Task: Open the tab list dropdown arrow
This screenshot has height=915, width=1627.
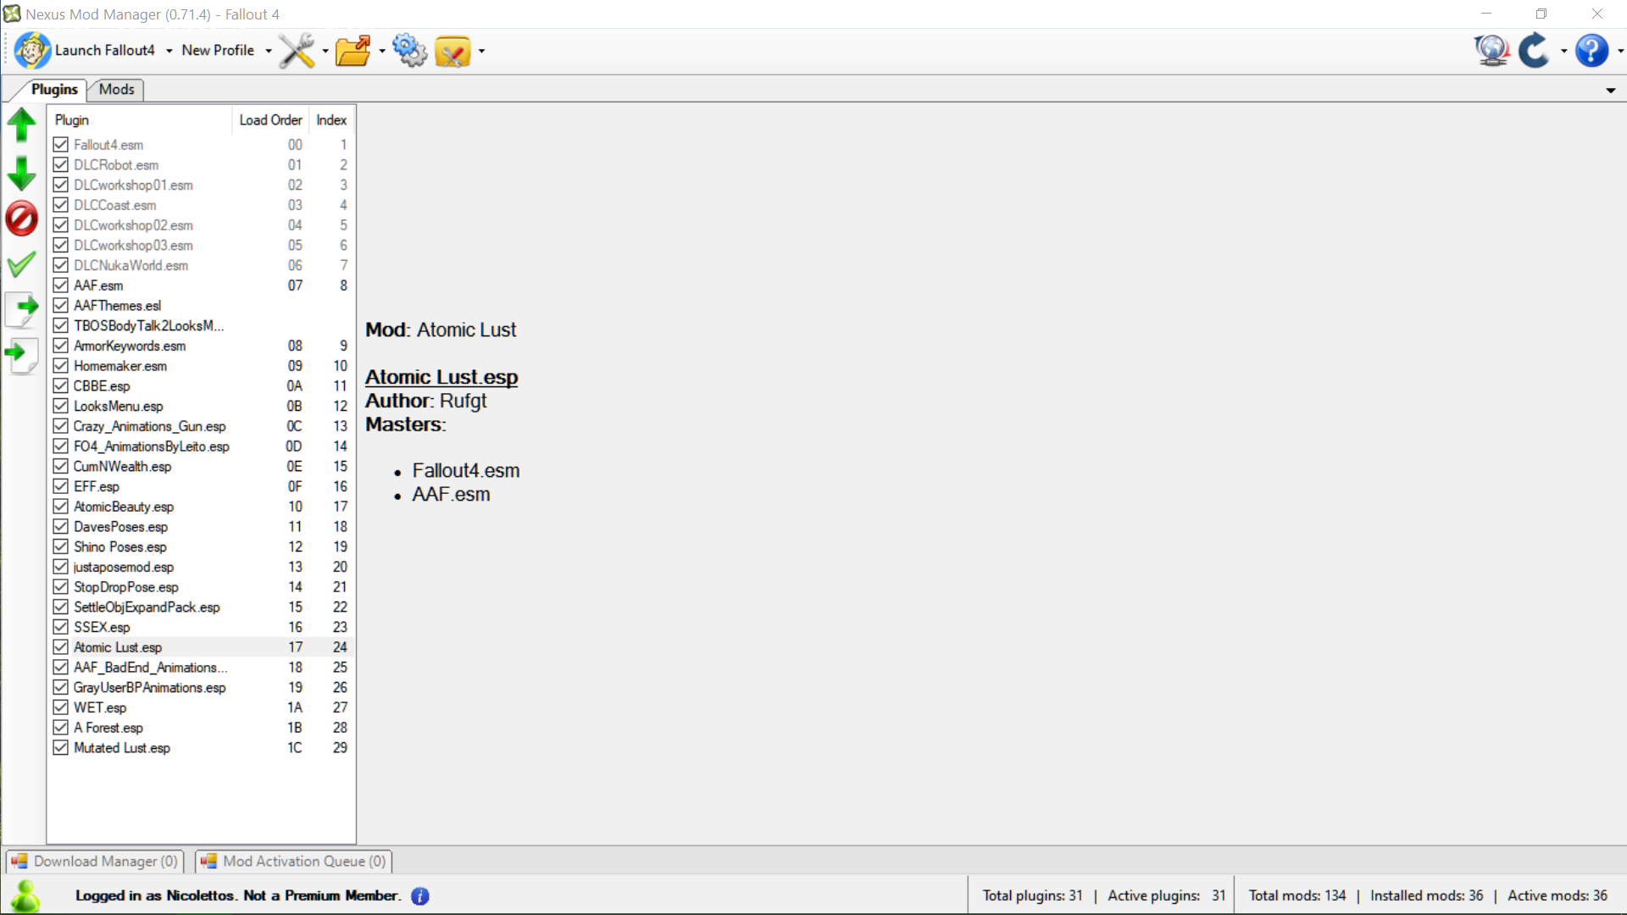Action: tap(1611, 91)
